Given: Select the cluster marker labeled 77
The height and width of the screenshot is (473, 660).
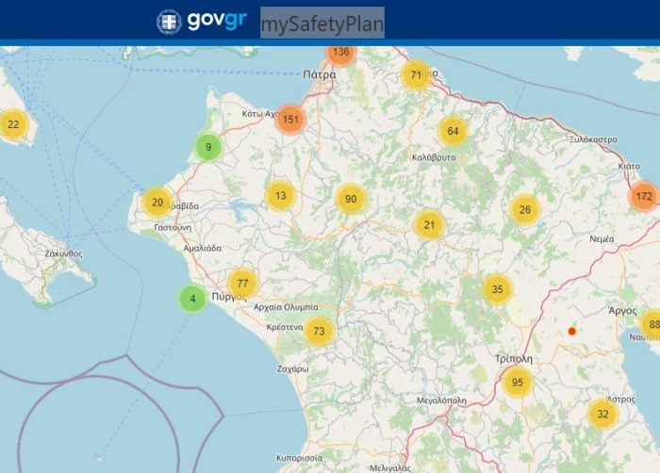Looking at the screenshot, I should coord(242,283).
